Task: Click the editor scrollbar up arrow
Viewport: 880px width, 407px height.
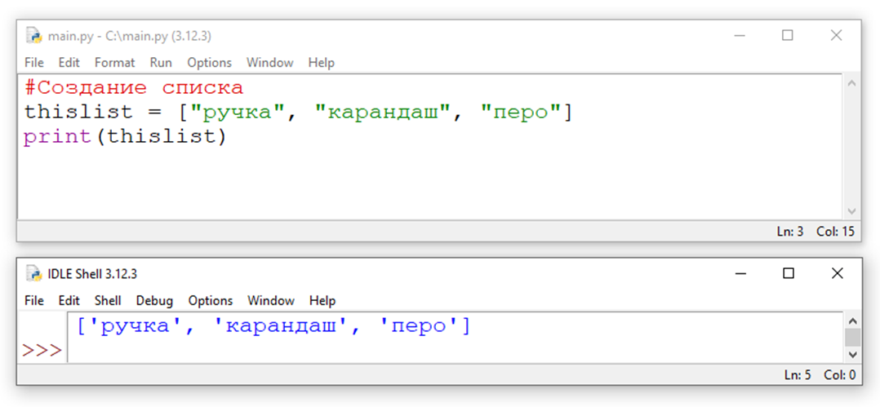Action: 851,83
